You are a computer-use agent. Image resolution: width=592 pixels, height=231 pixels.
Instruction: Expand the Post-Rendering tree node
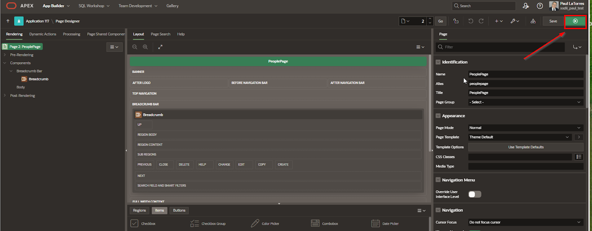5,96
